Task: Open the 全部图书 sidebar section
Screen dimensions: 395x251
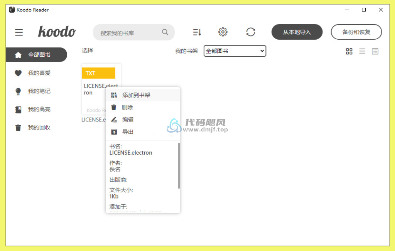Action: [x=37, y=55]
